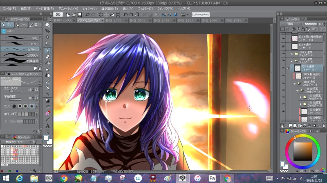The height and width of the screenshot is (183, 327).
Task: Open Chrome from the Windows taskbar
Action: click(x=64, y=178)
